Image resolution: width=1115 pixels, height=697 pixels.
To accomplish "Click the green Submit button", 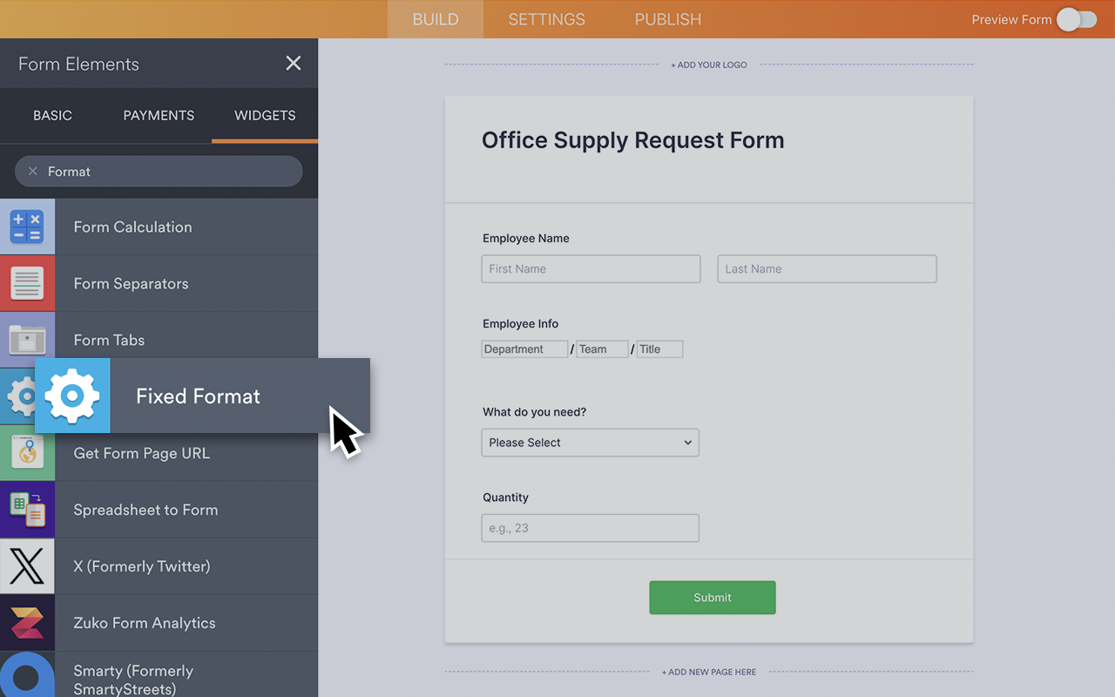I will 712,598.
